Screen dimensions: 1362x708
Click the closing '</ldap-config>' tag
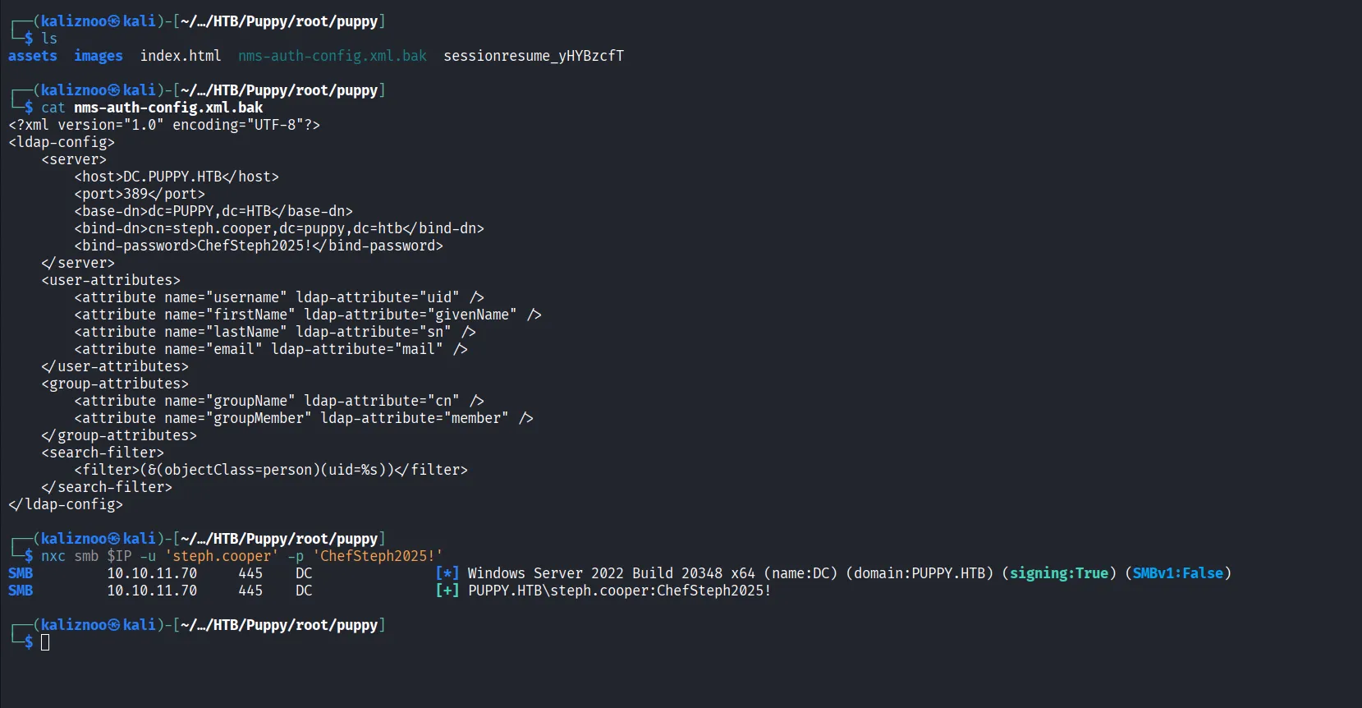(66, 504)
